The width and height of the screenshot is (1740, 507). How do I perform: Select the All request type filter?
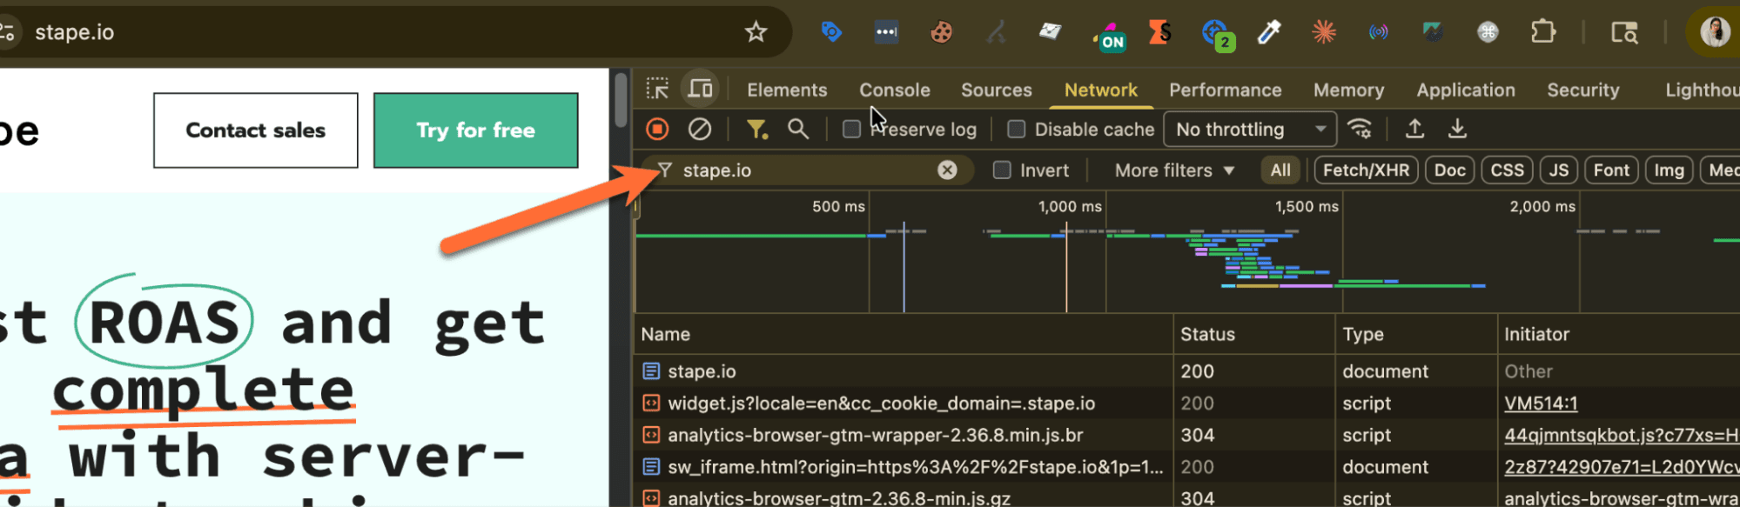coord(1280,170)
